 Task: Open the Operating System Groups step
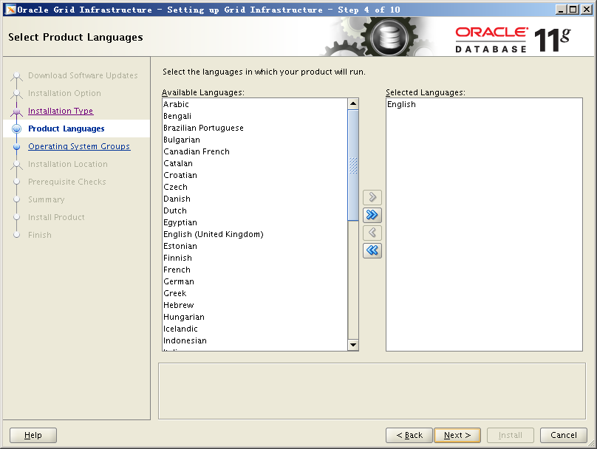[x=78, y=146]
